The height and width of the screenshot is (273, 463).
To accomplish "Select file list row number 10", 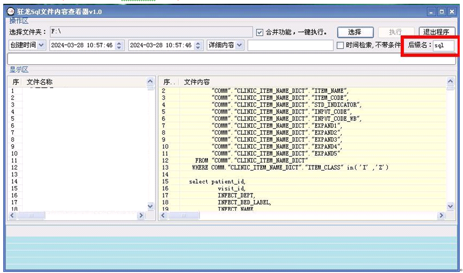I will 78,154.
